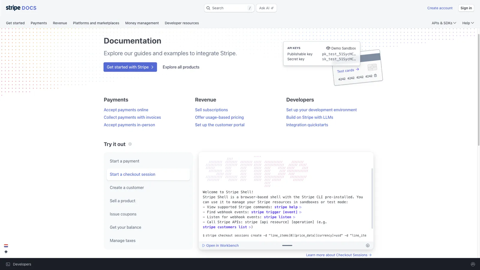This screenshot has width=480, height=270.
Task: Follow the arrow next to Test cards
Action: 357,69
